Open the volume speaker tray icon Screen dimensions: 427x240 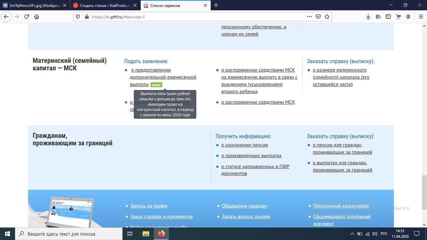point(375,234)
